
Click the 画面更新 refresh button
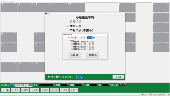click(x=20, y=85)
